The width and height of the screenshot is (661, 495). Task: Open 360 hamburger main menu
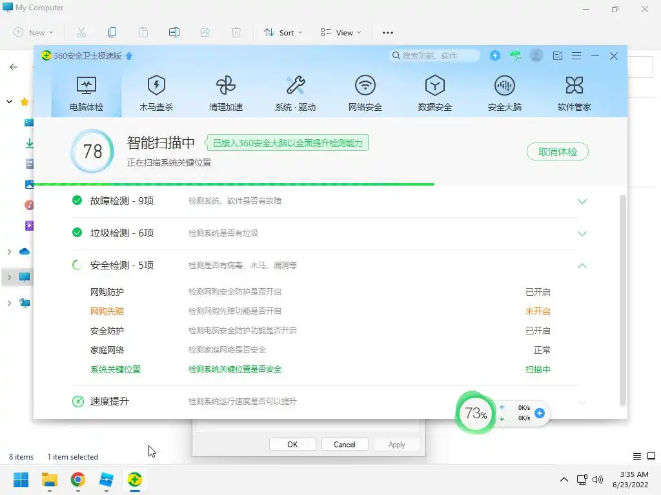pos(576,55)
